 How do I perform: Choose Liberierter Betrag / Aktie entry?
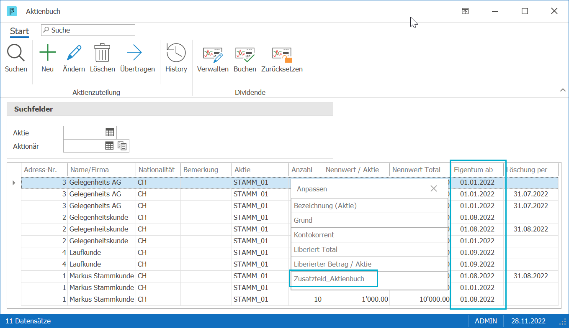point(370,264)
